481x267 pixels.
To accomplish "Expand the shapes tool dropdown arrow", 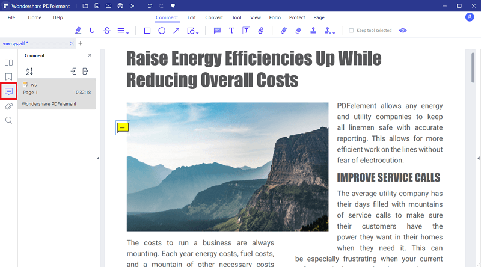I will (x=197, y=32).
